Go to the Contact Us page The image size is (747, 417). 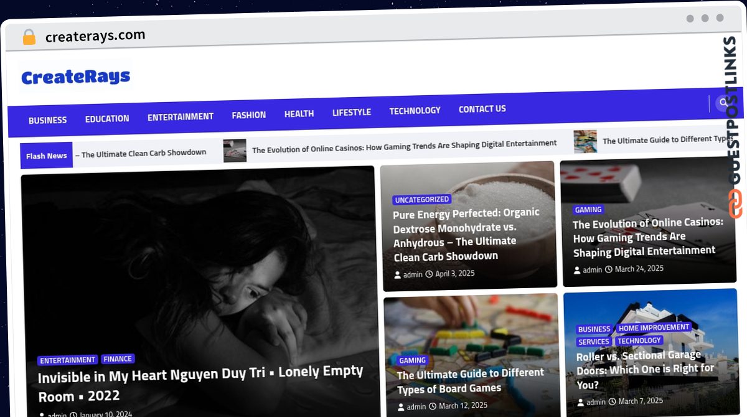tap(482, 109)
